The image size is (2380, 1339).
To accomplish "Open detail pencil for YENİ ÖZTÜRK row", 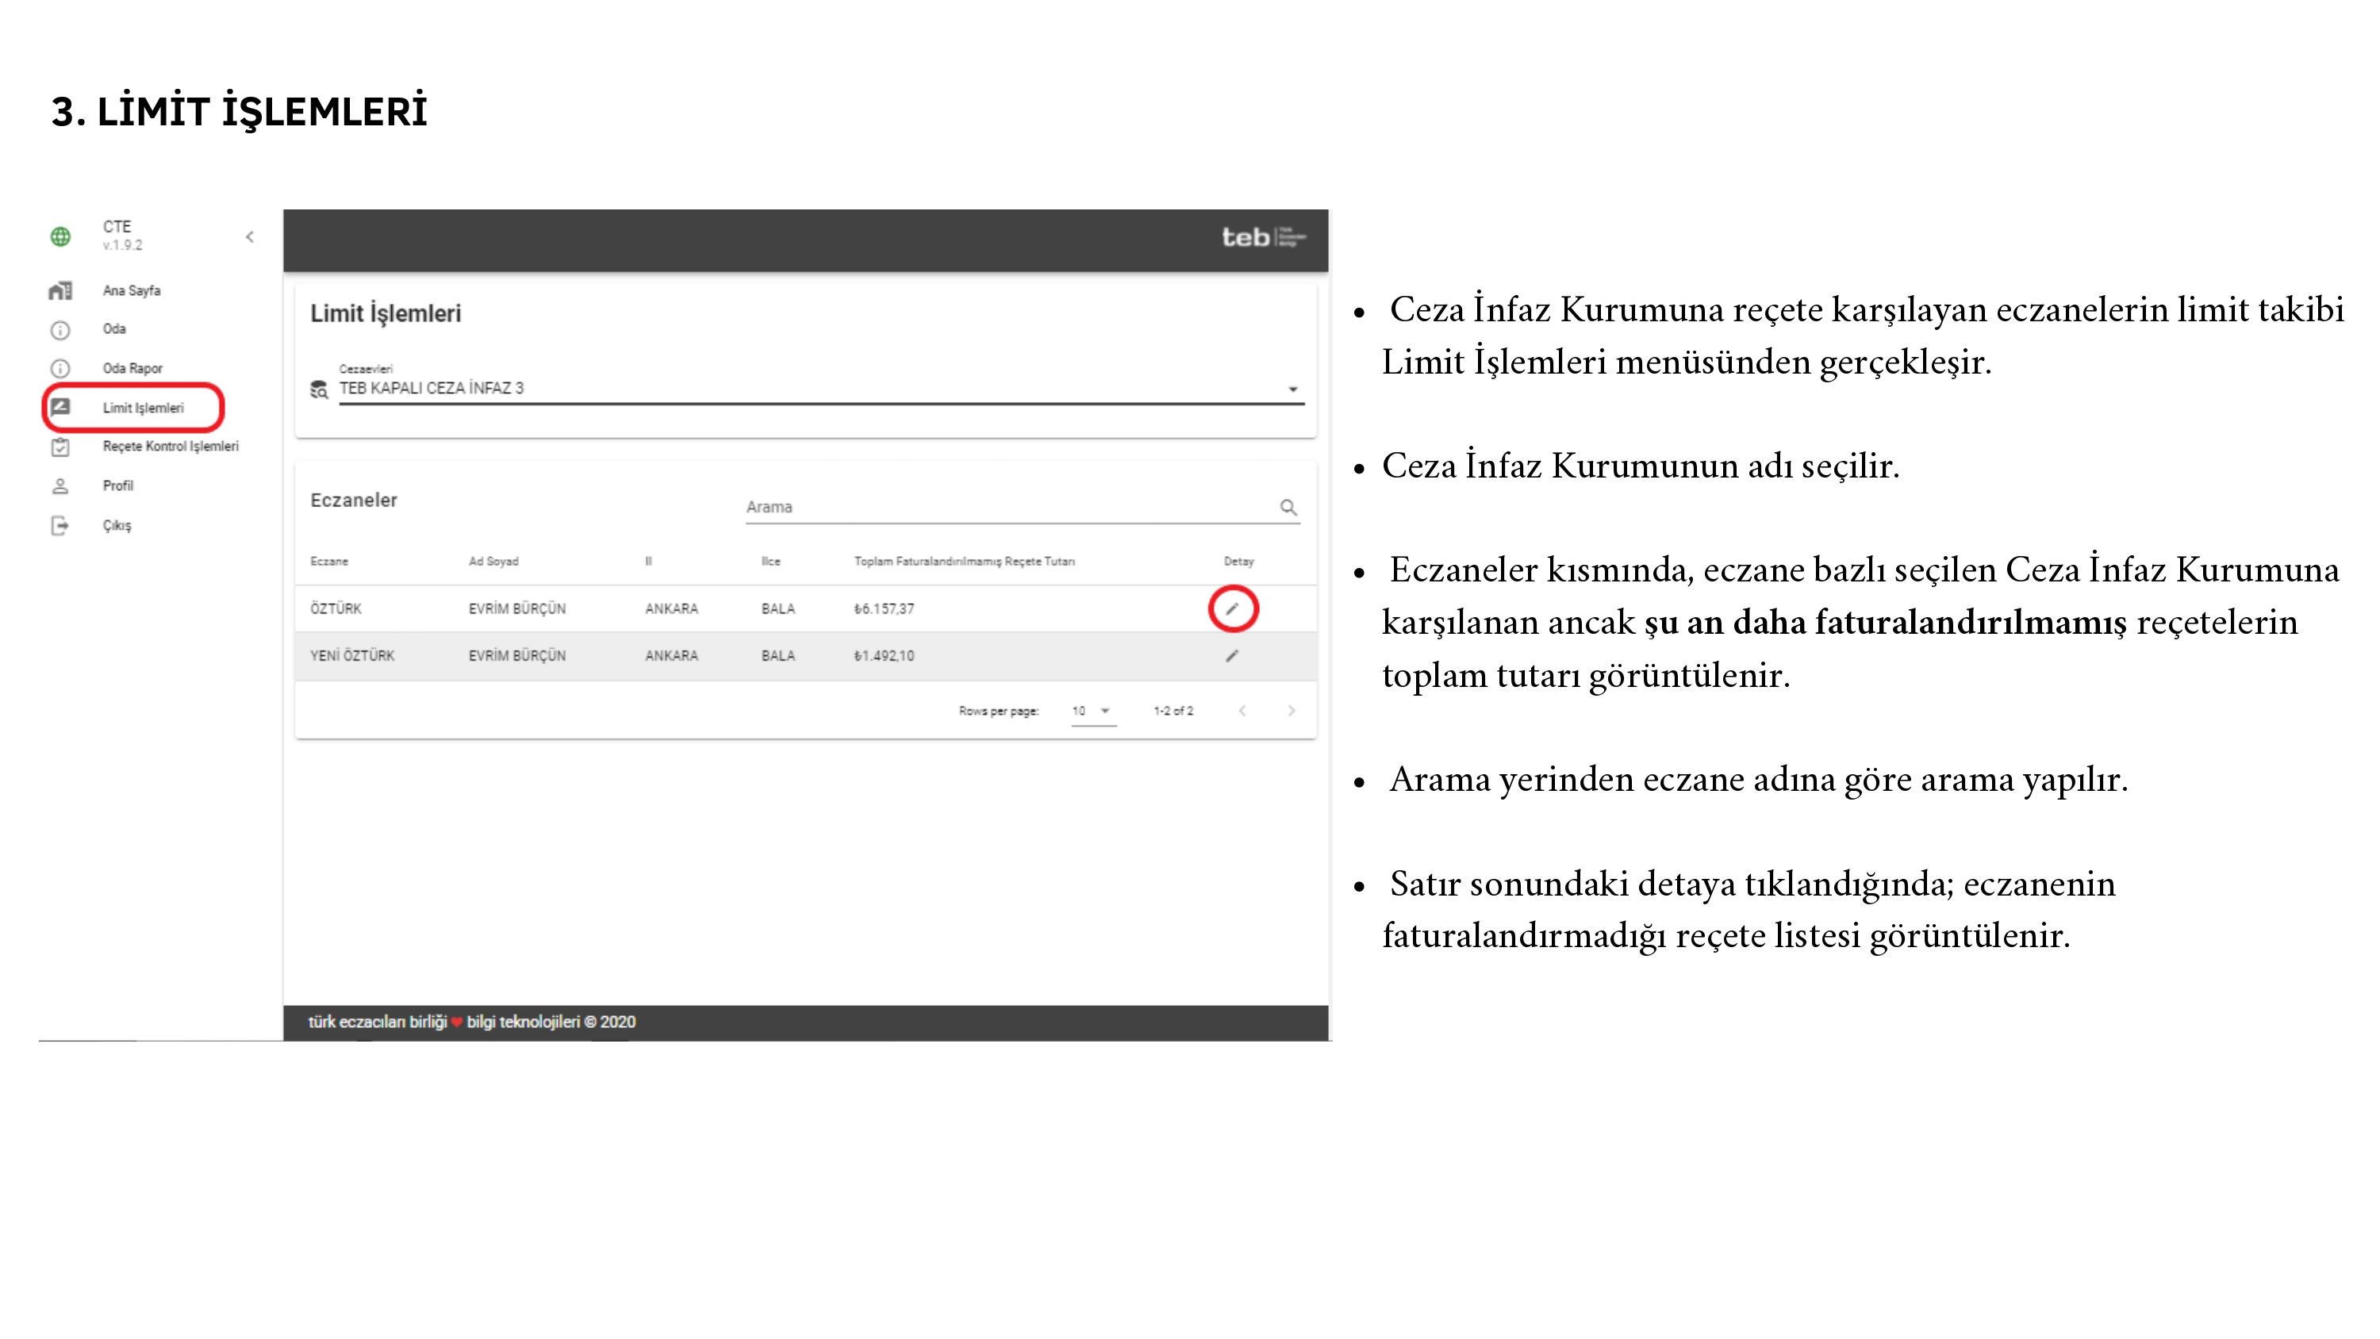I will [x=1231, y=655].
